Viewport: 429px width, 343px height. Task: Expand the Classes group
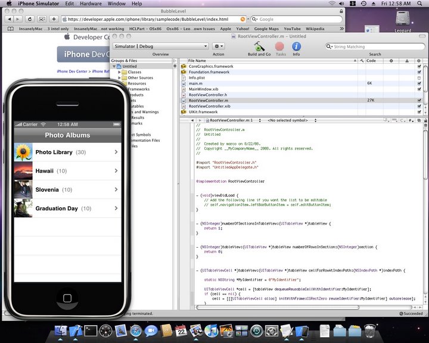coord(119,72)
